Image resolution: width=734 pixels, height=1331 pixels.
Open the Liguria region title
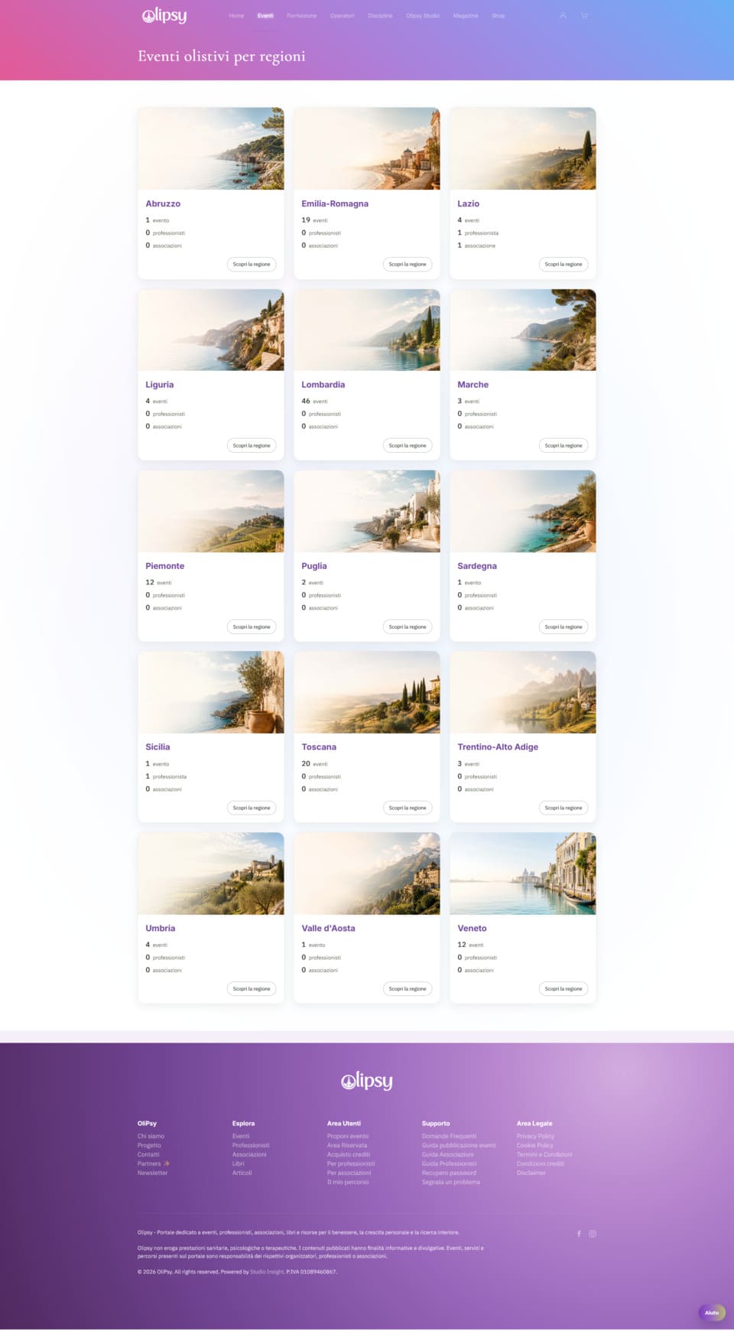pos(160,385)
